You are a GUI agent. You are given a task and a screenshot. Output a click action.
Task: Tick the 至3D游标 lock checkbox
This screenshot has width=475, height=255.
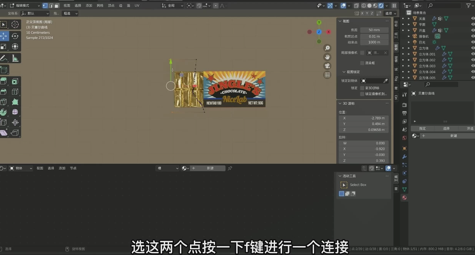coord(362,88)
